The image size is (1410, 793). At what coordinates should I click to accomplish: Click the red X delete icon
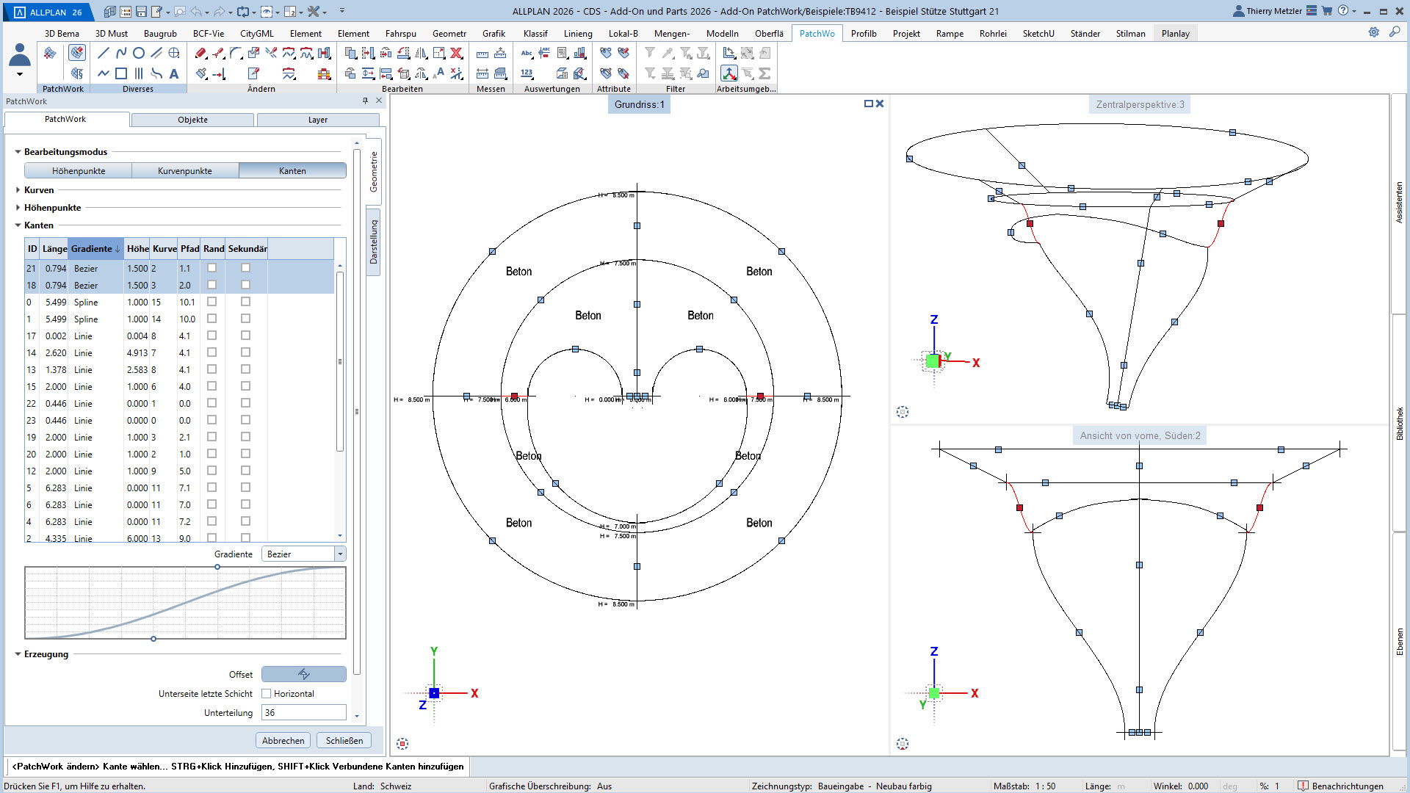457,53
